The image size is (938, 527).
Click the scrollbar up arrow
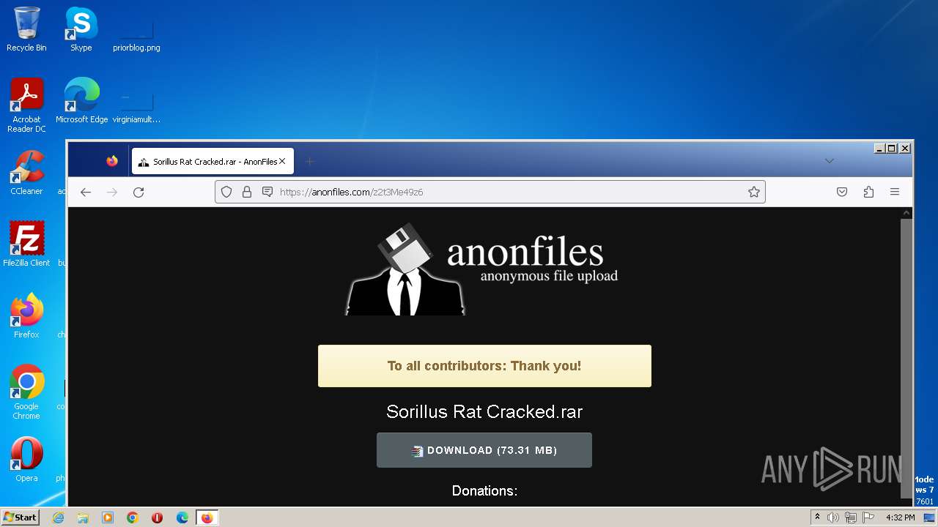(x=906, y=213)
